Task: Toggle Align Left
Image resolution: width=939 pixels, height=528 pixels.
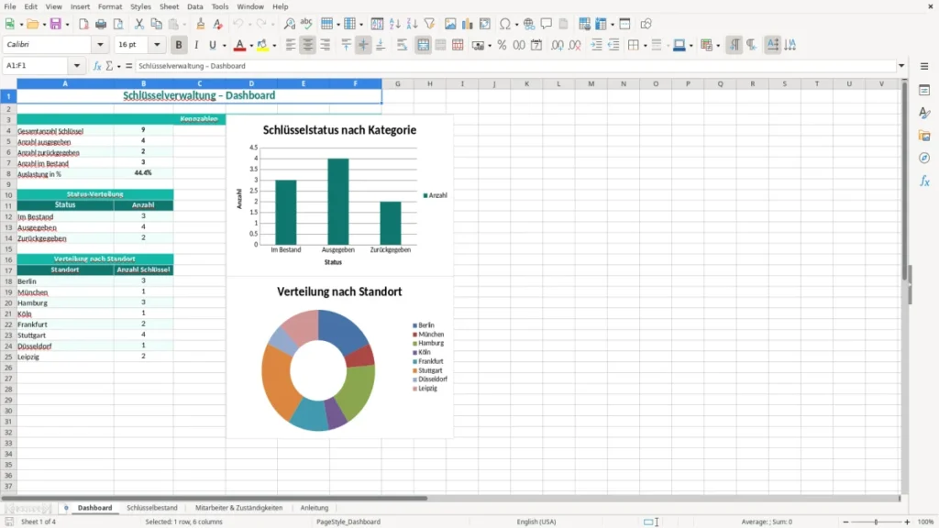Action: coord(291,45)
